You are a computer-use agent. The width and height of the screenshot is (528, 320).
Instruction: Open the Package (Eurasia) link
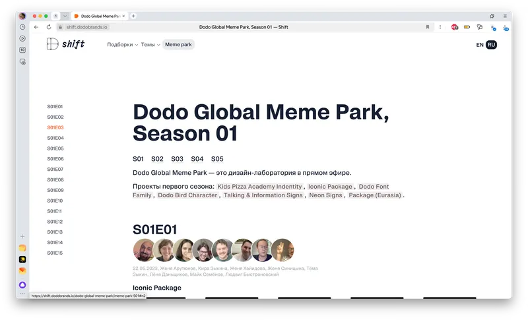click(375, 195)
